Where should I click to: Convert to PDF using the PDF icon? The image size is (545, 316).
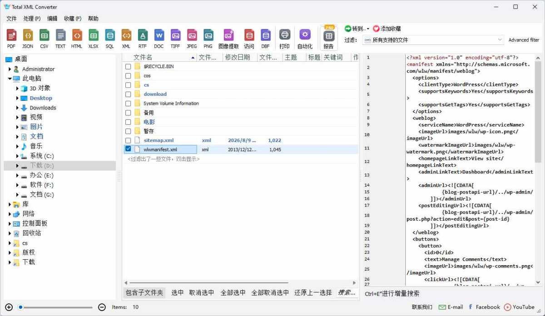click(11, 39)
